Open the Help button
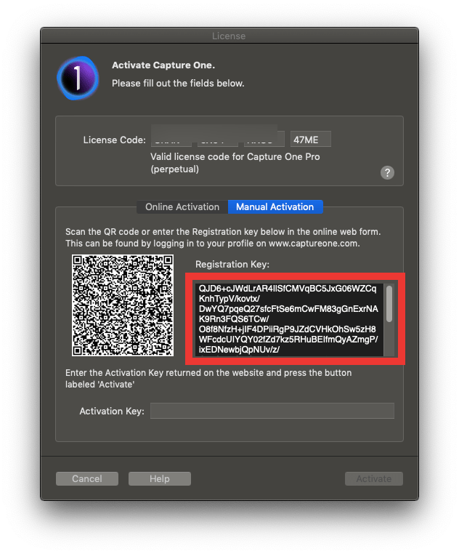The height and width of the screenshot is (554, 459). [x=160, y=478]
